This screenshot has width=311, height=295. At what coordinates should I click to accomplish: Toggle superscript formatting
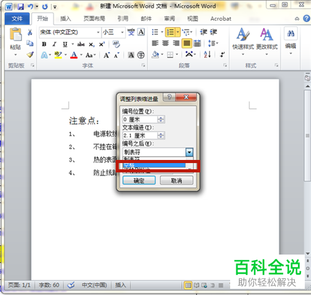(102, 44)
